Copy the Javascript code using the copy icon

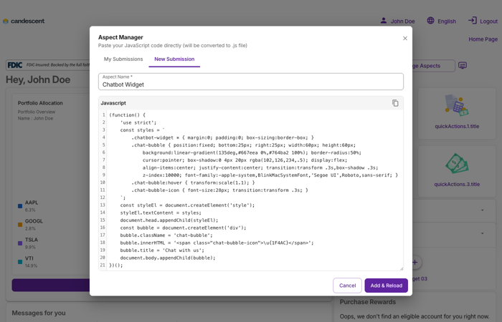coord(395,103)
